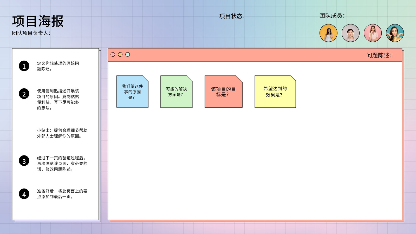The image size is (416, 234).
Task: Click the text starting with 准备好后,将此页面上的要点
Action: [62, 194]
